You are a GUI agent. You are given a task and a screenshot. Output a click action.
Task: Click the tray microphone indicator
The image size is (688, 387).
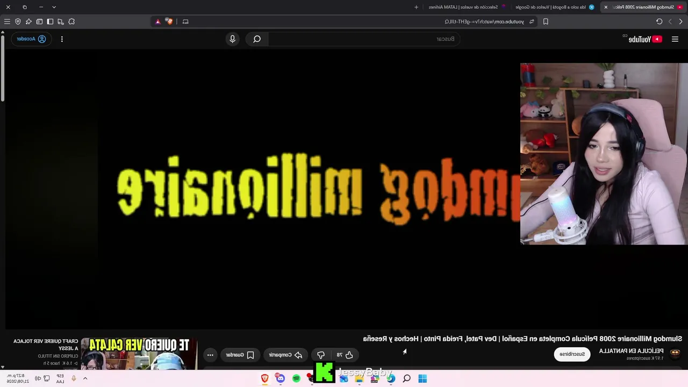(74, 378)
